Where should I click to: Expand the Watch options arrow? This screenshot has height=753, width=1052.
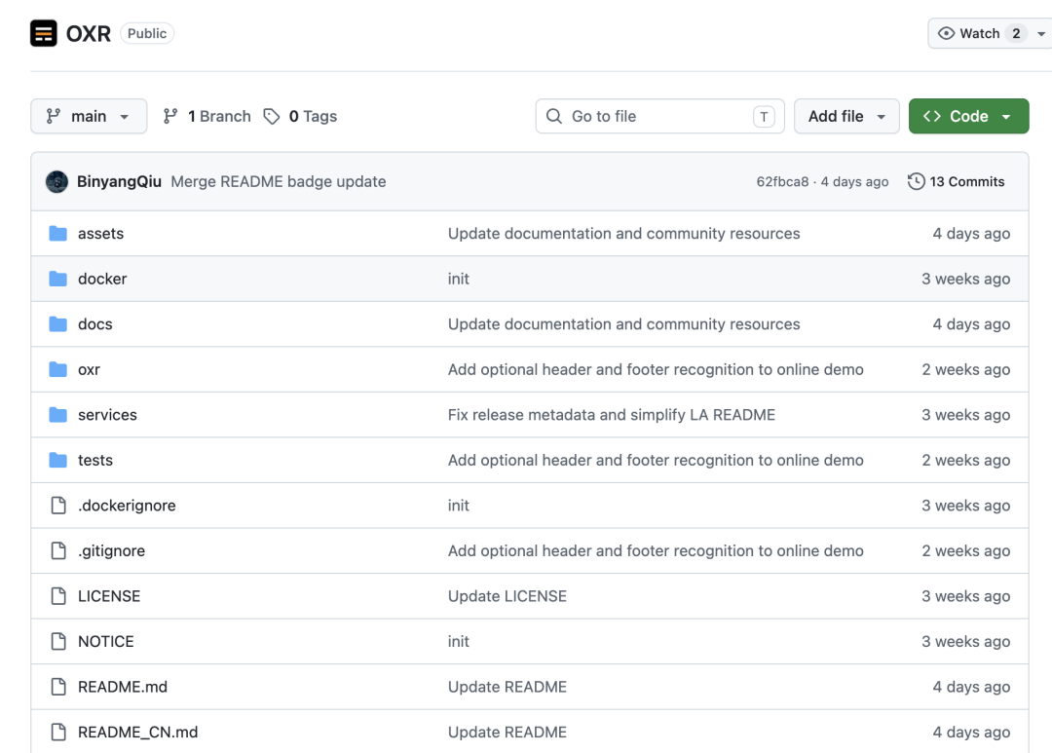point(1041,33)
